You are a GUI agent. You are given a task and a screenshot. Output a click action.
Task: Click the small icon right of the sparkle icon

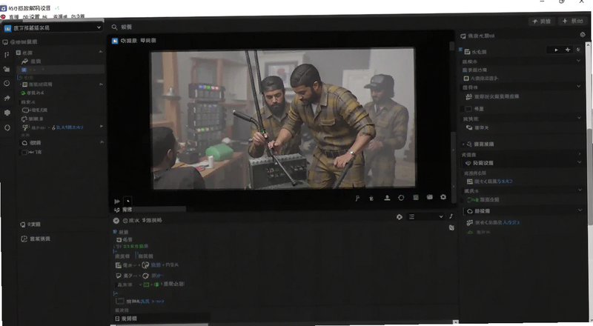click(578, 50)
